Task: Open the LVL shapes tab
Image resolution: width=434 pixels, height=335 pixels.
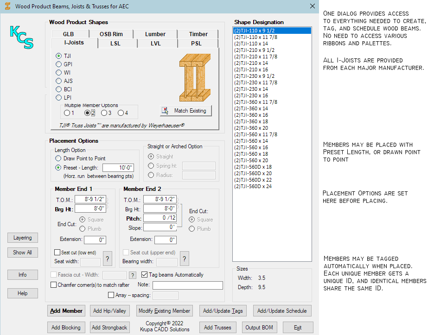Action: (156, 44)
